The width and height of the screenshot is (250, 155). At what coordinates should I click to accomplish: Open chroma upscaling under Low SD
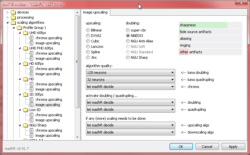click(49, 115)
